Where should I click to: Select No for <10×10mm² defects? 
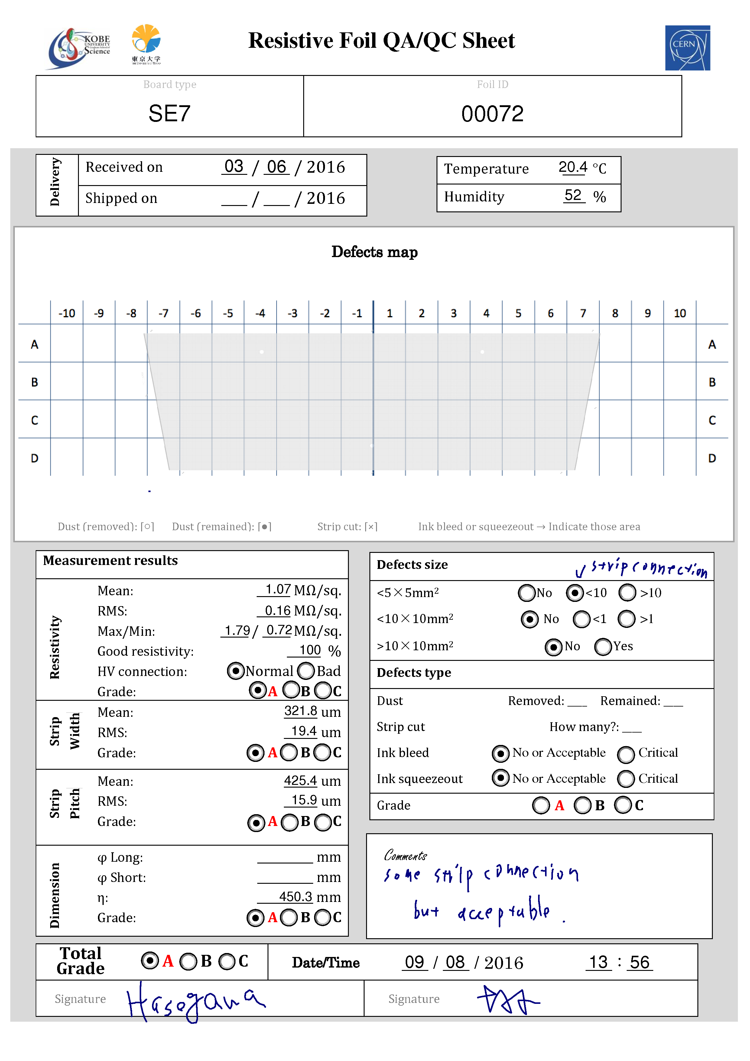coord(530,619)
